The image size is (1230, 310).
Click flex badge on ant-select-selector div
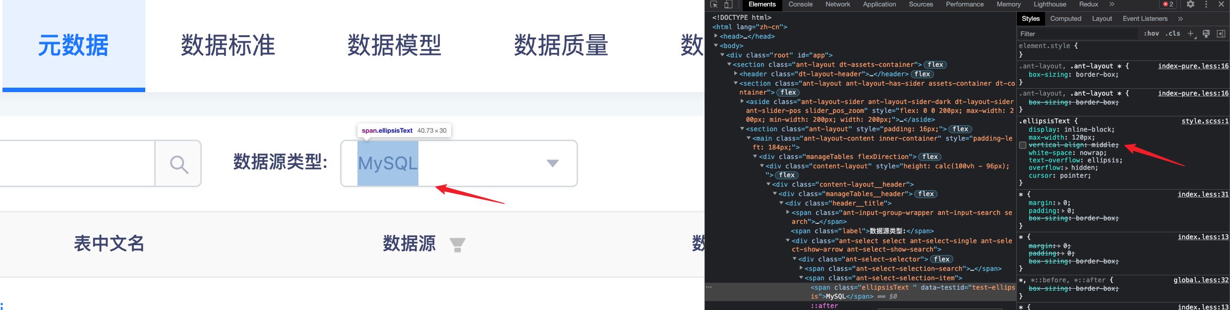point(941,259)
